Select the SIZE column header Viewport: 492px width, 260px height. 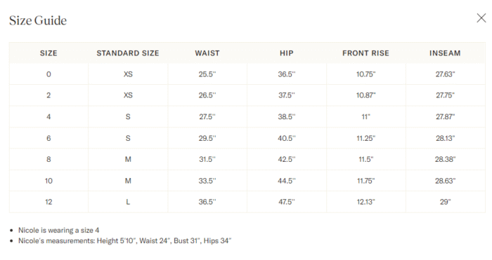pyautogui.click(x=48, y=53)
